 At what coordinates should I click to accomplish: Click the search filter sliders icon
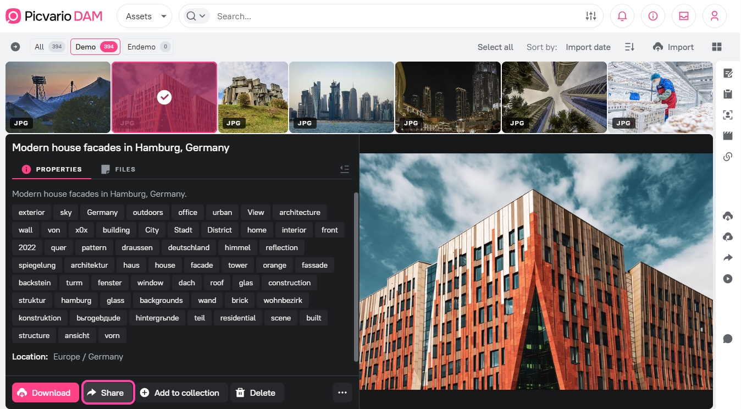591,16
